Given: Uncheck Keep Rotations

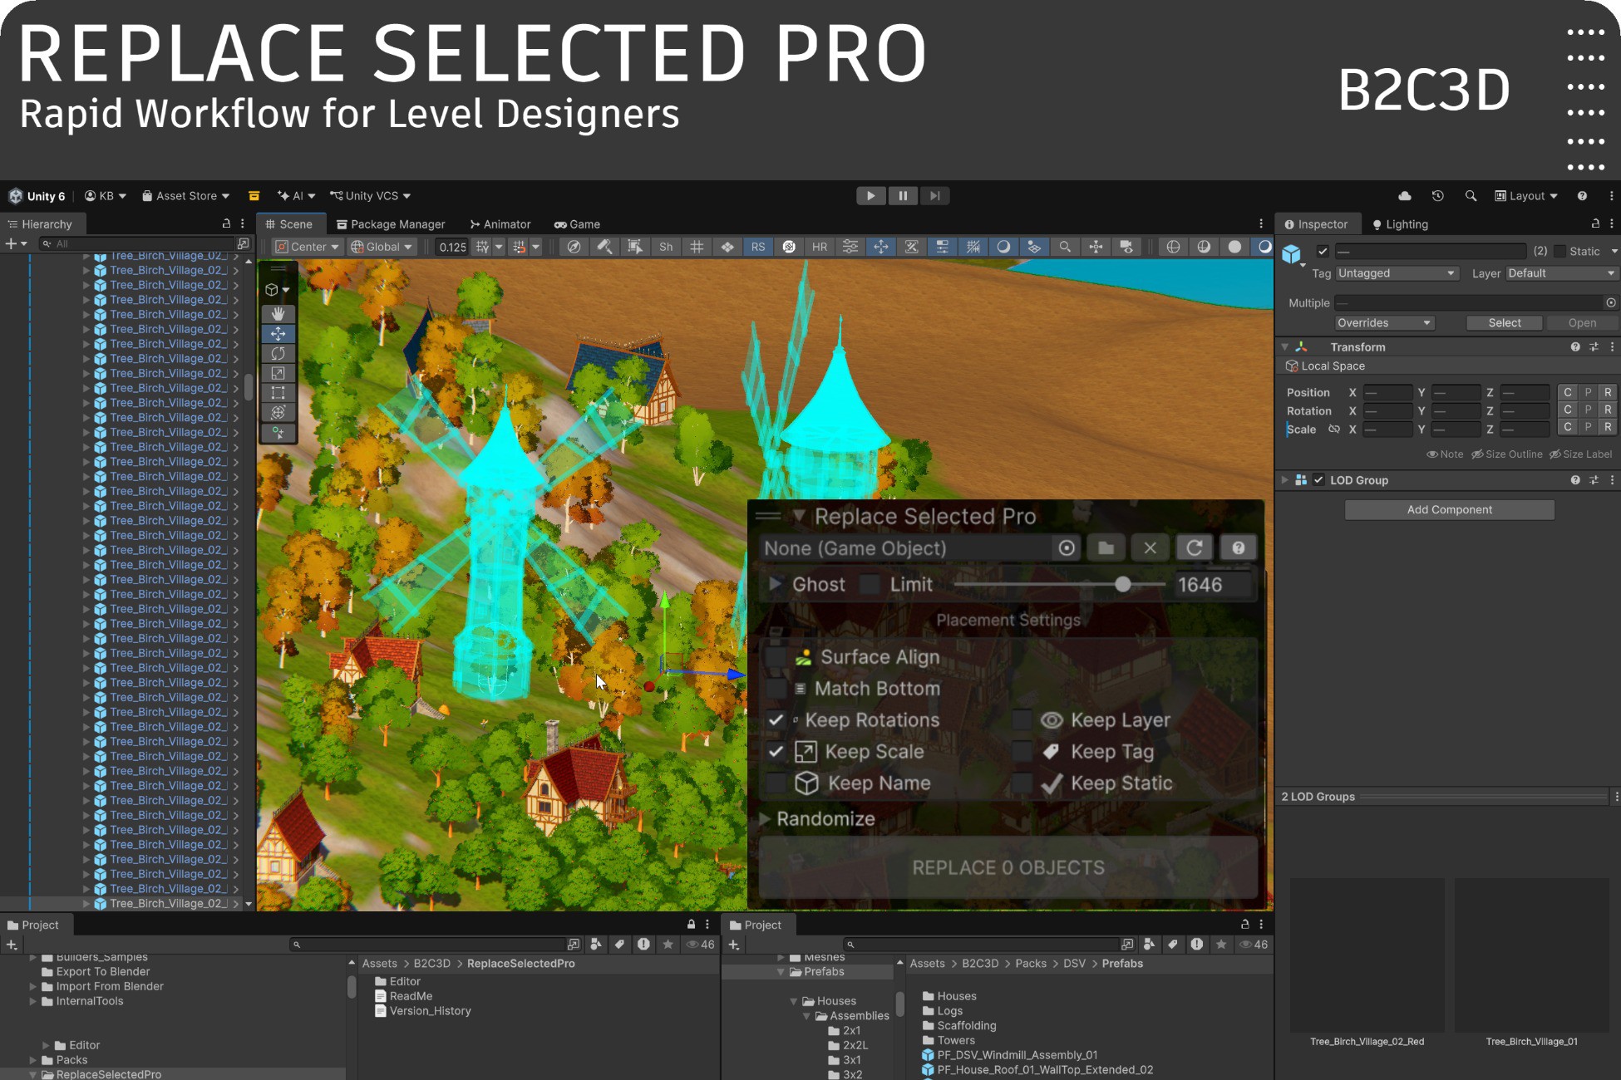Looking at the screenshot, I should pyautogui.click(x=776, y=720).
